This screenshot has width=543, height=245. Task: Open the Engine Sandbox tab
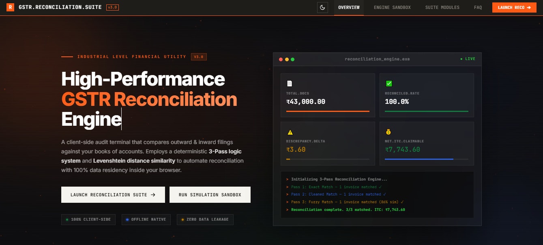pyautogui.click(x=392, y=7)
